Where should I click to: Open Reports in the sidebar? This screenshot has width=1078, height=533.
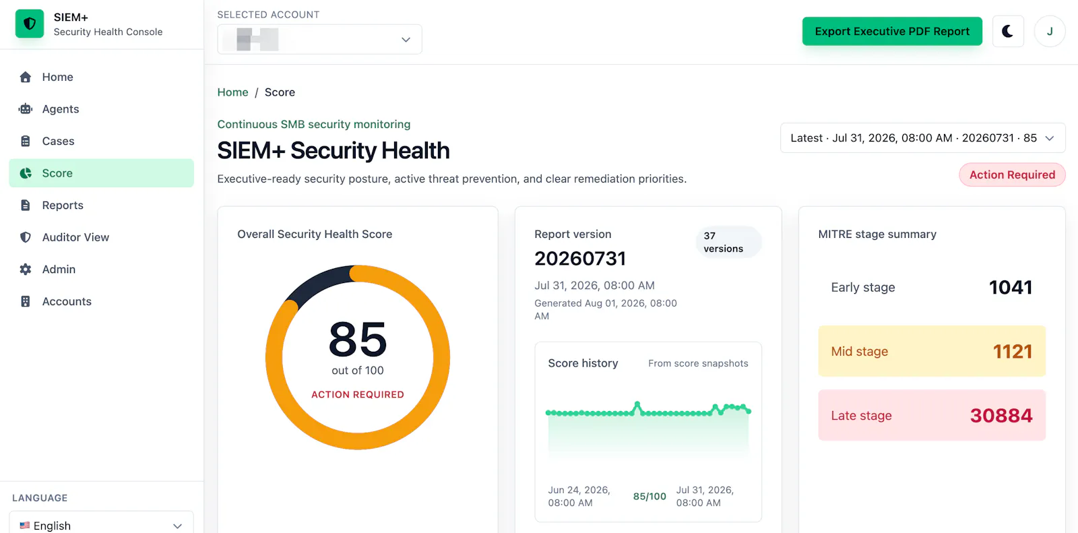(101, 205)
